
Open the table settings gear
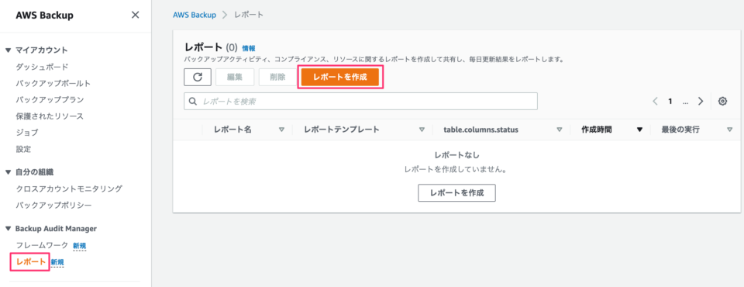pyautogui.click(x=722, y=101)
